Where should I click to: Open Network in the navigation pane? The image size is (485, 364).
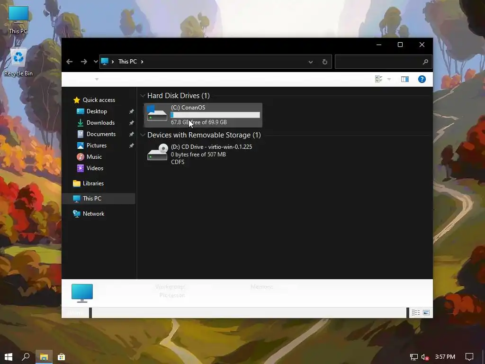[x=93, y=214]
